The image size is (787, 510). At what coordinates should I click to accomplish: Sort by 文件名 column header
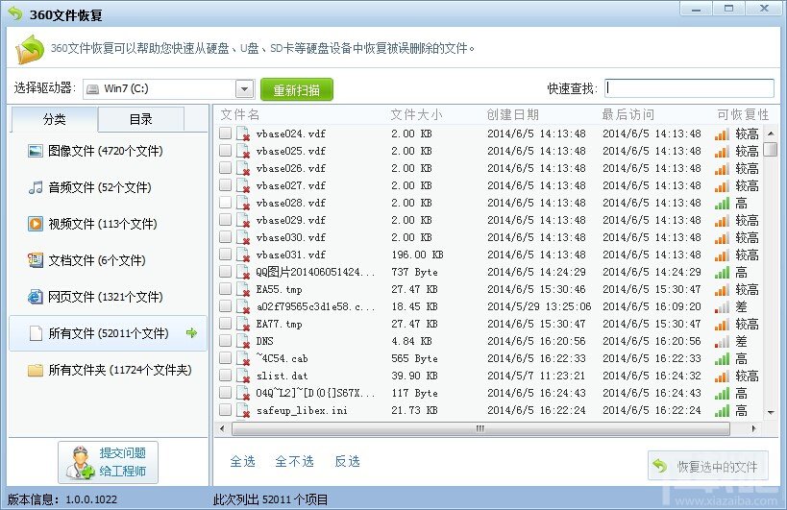240,115
